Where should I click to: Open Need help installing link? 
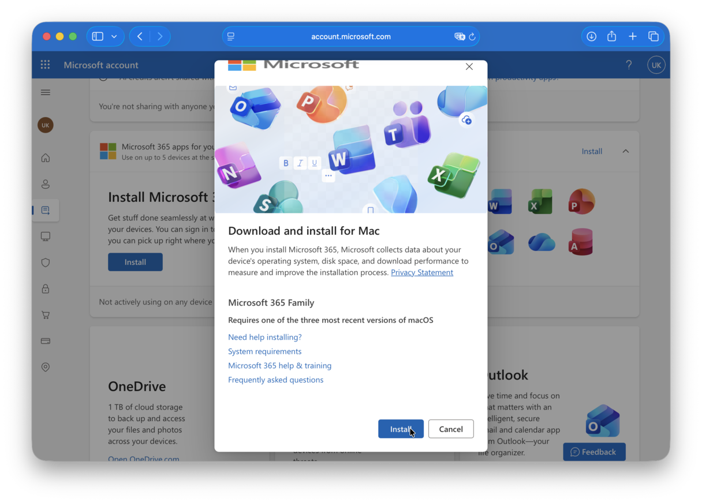click(x=265, y=337)
